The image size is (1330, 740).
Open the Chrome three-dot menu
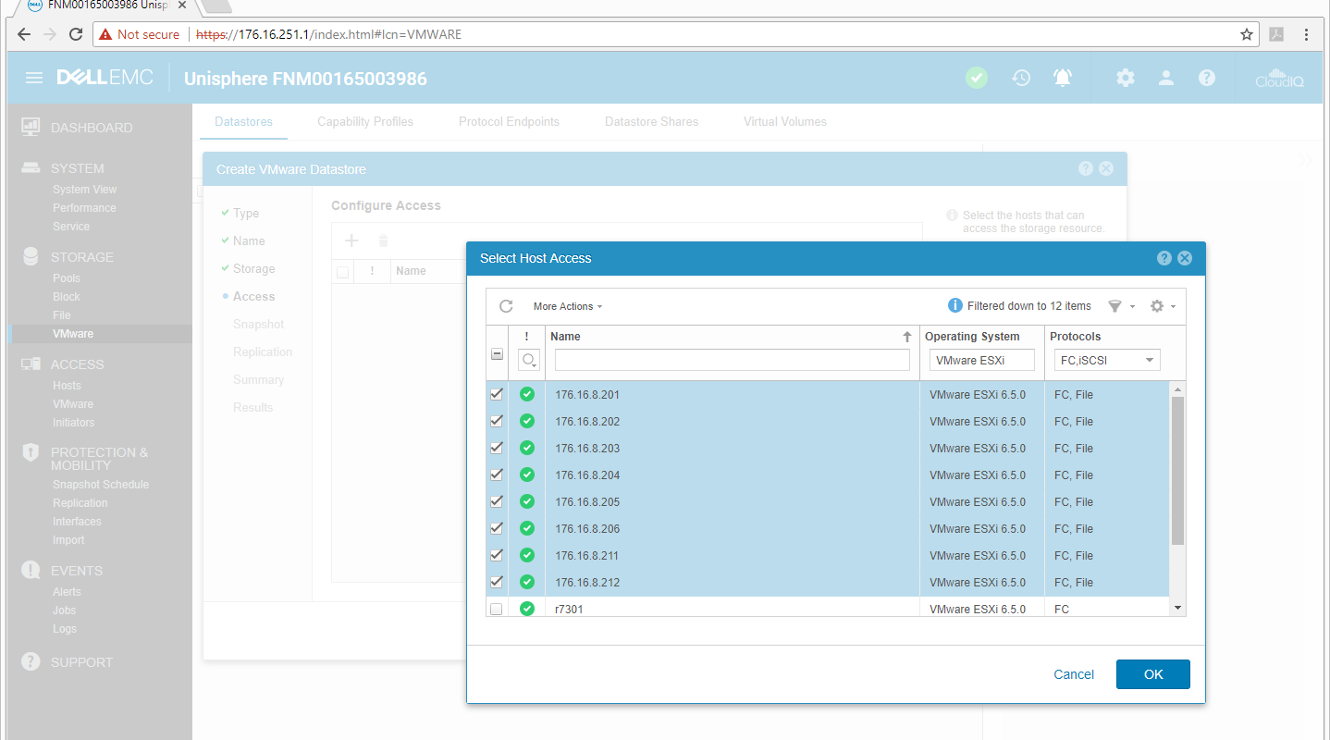click(x=1306, y=34)
